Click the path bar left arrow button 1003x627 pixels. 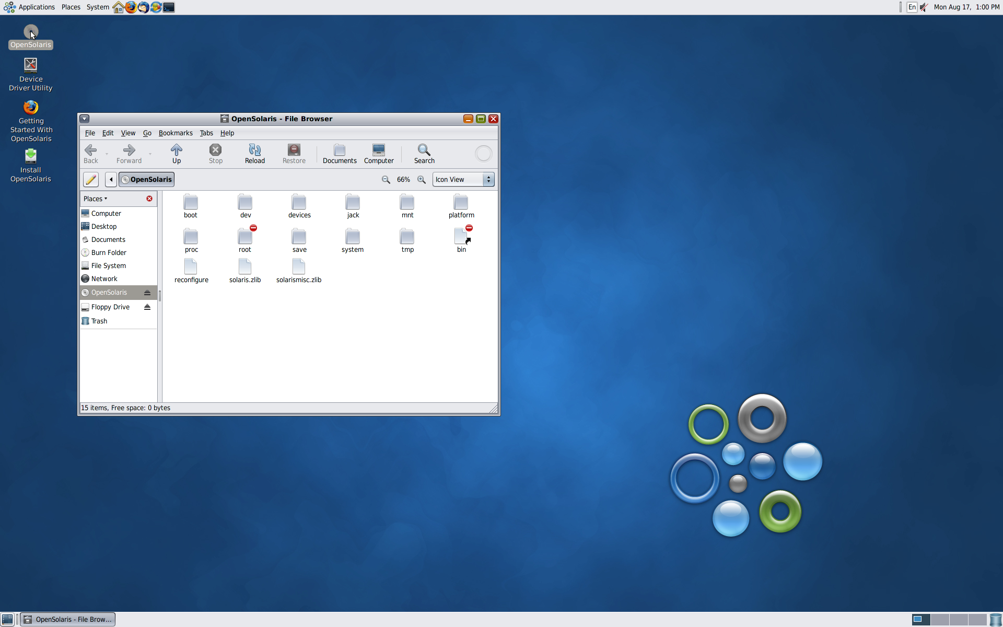click(111, 180)
